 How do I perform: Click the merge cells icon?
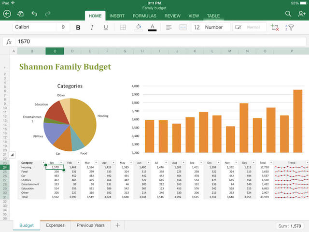click(x=183, y=27)
